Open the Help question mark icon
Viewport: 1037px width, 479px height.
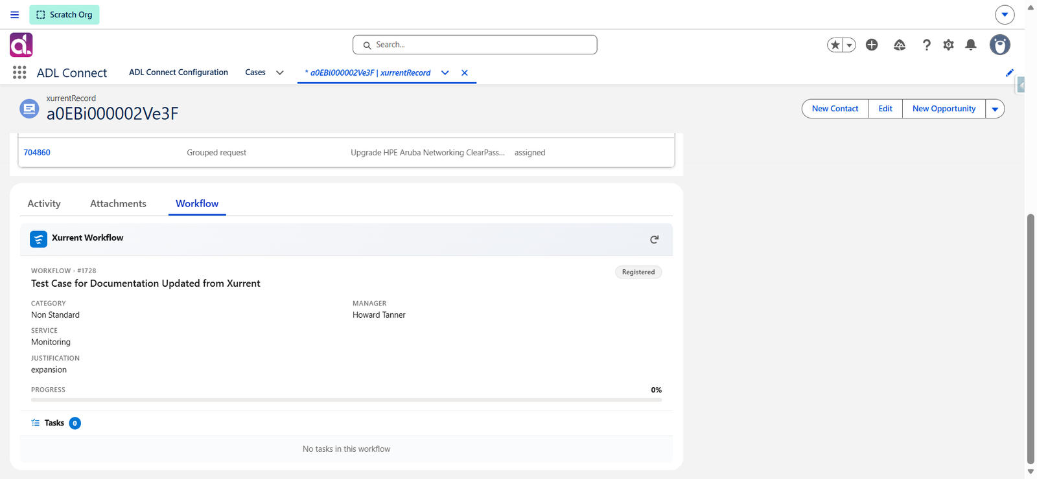coord(927,45)
